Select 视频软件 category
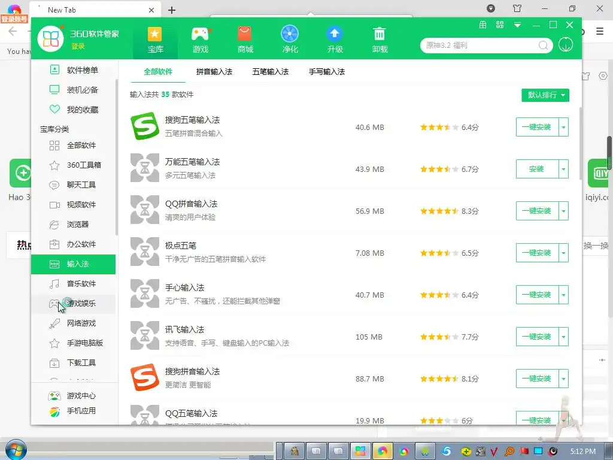This screenshot has width=613, height=460. [x=74, y=205]
